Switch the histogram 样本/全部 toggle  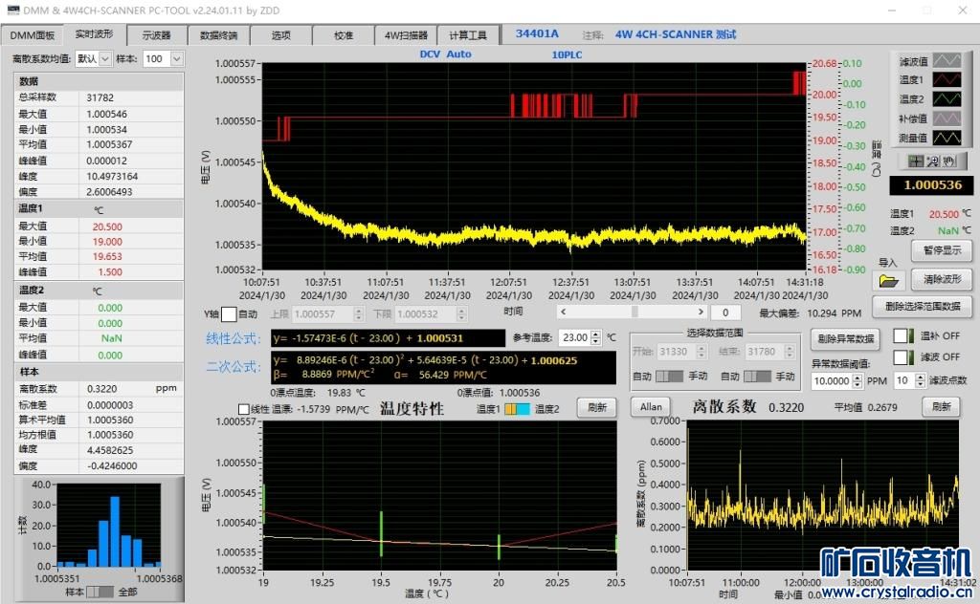[100, 592]
